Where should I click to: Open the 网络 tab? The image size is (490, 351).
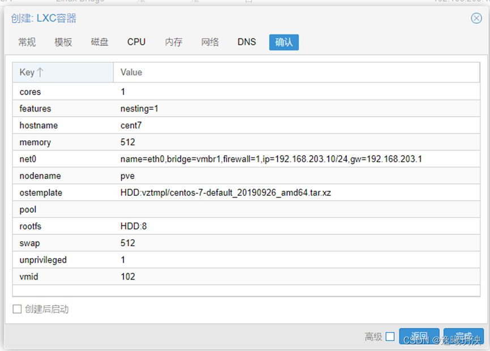click(210, 42)
